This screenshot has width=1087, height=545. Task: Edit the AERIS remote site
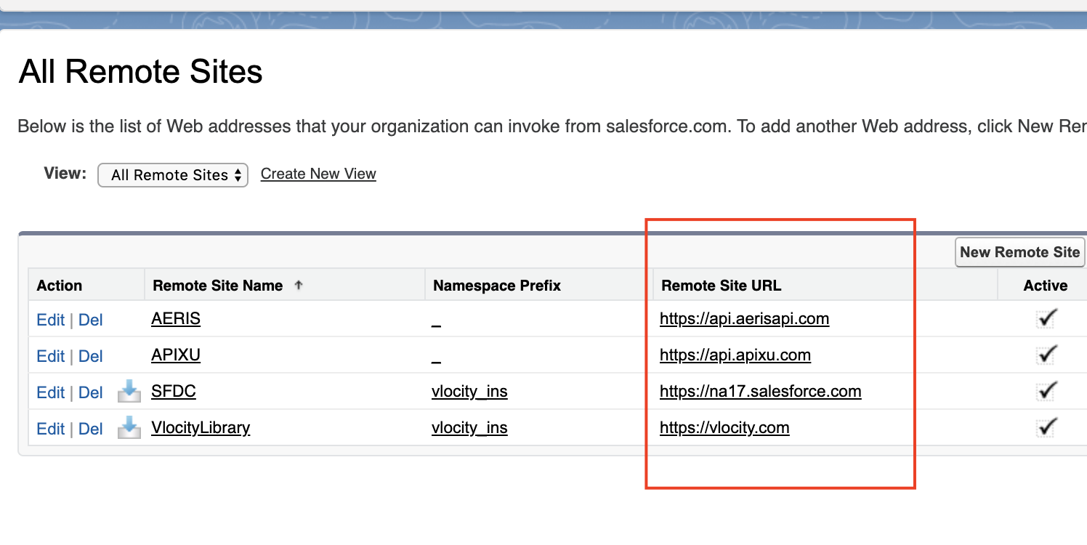tap(50, 320)
